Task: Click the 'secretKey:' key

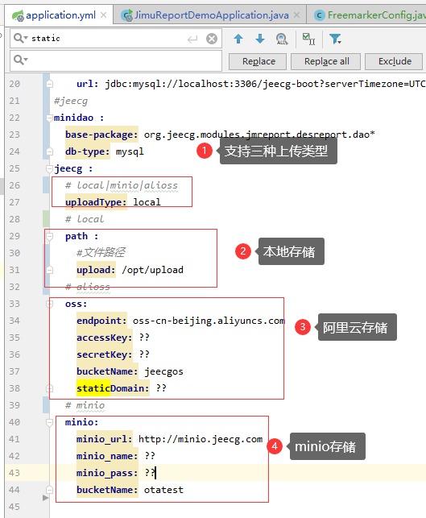Action: (105, 354)
